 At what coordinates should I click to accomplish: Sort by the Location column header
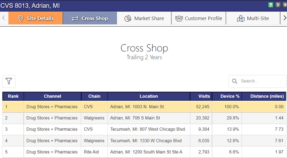[x=149, y=96]
